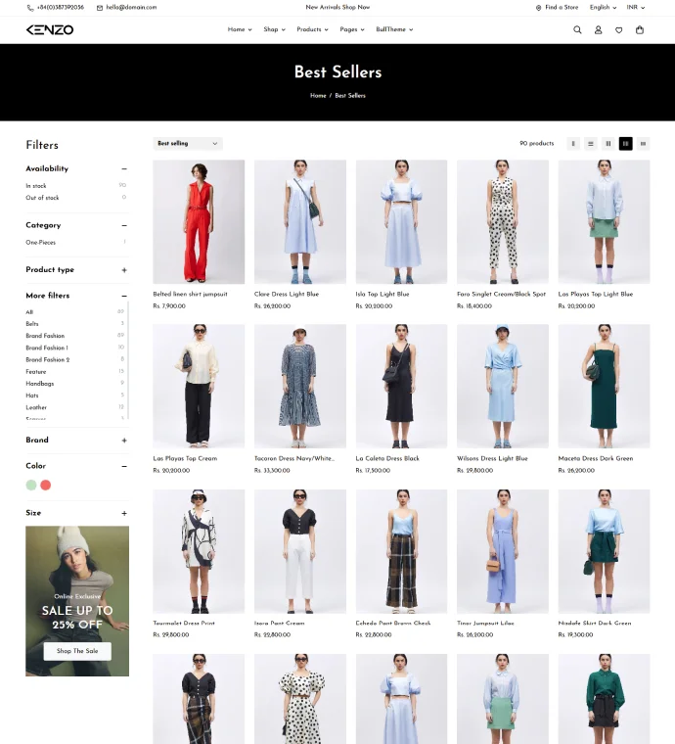This screenshot has width=675, height=744.
Task: Open the Best selling sort dropdown
Action: point(188,143)
